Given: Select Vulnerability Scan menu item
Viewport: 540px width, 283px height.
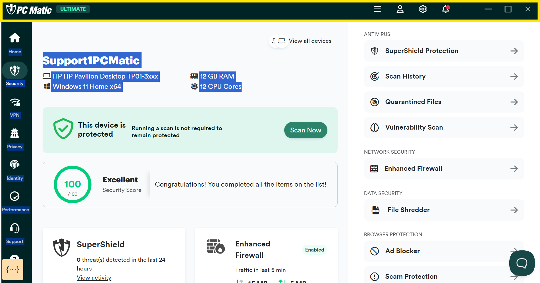Looking at the screenshot, I should point(444,128).
